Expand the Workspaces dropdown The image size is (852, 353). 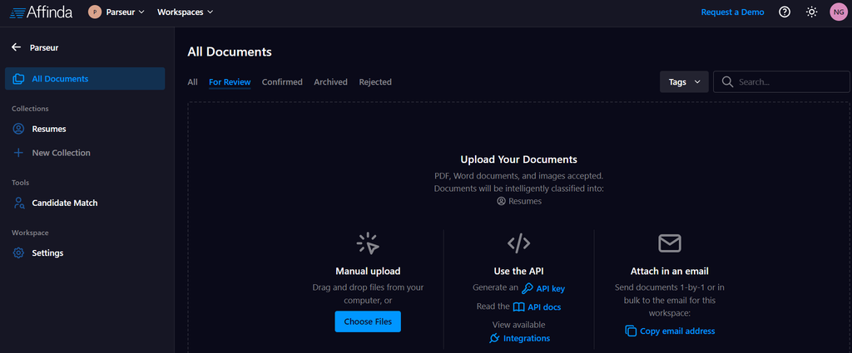click(185, 12)
